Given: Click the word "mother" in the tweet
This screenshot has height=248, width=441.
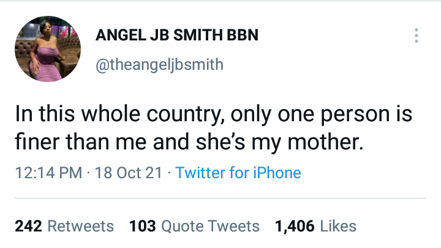Looking at the screenshot, I should 333,143.
